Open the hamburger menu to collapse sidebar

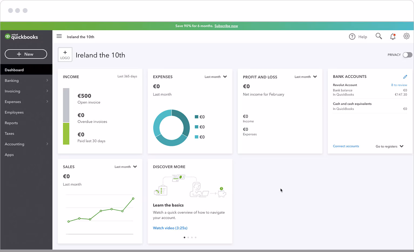click(59, 36)
